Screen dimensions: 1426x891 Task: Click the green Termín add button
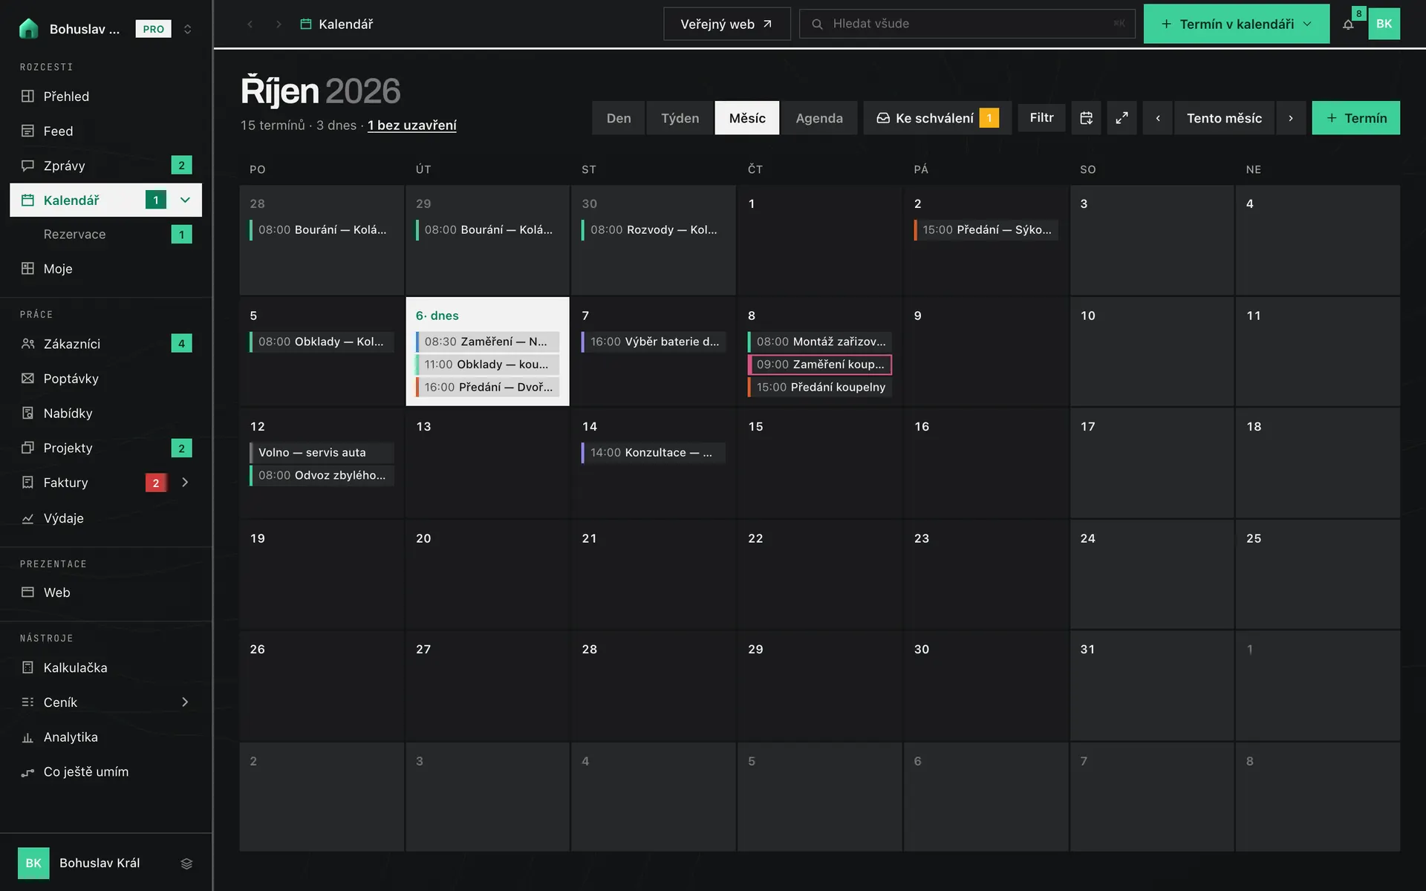click(x=1355, y=118)
